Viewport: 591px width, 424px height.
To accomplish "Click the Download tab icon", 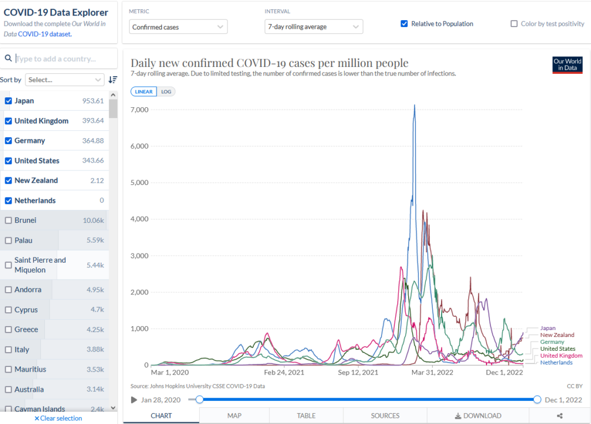I will tap(458, 415).
